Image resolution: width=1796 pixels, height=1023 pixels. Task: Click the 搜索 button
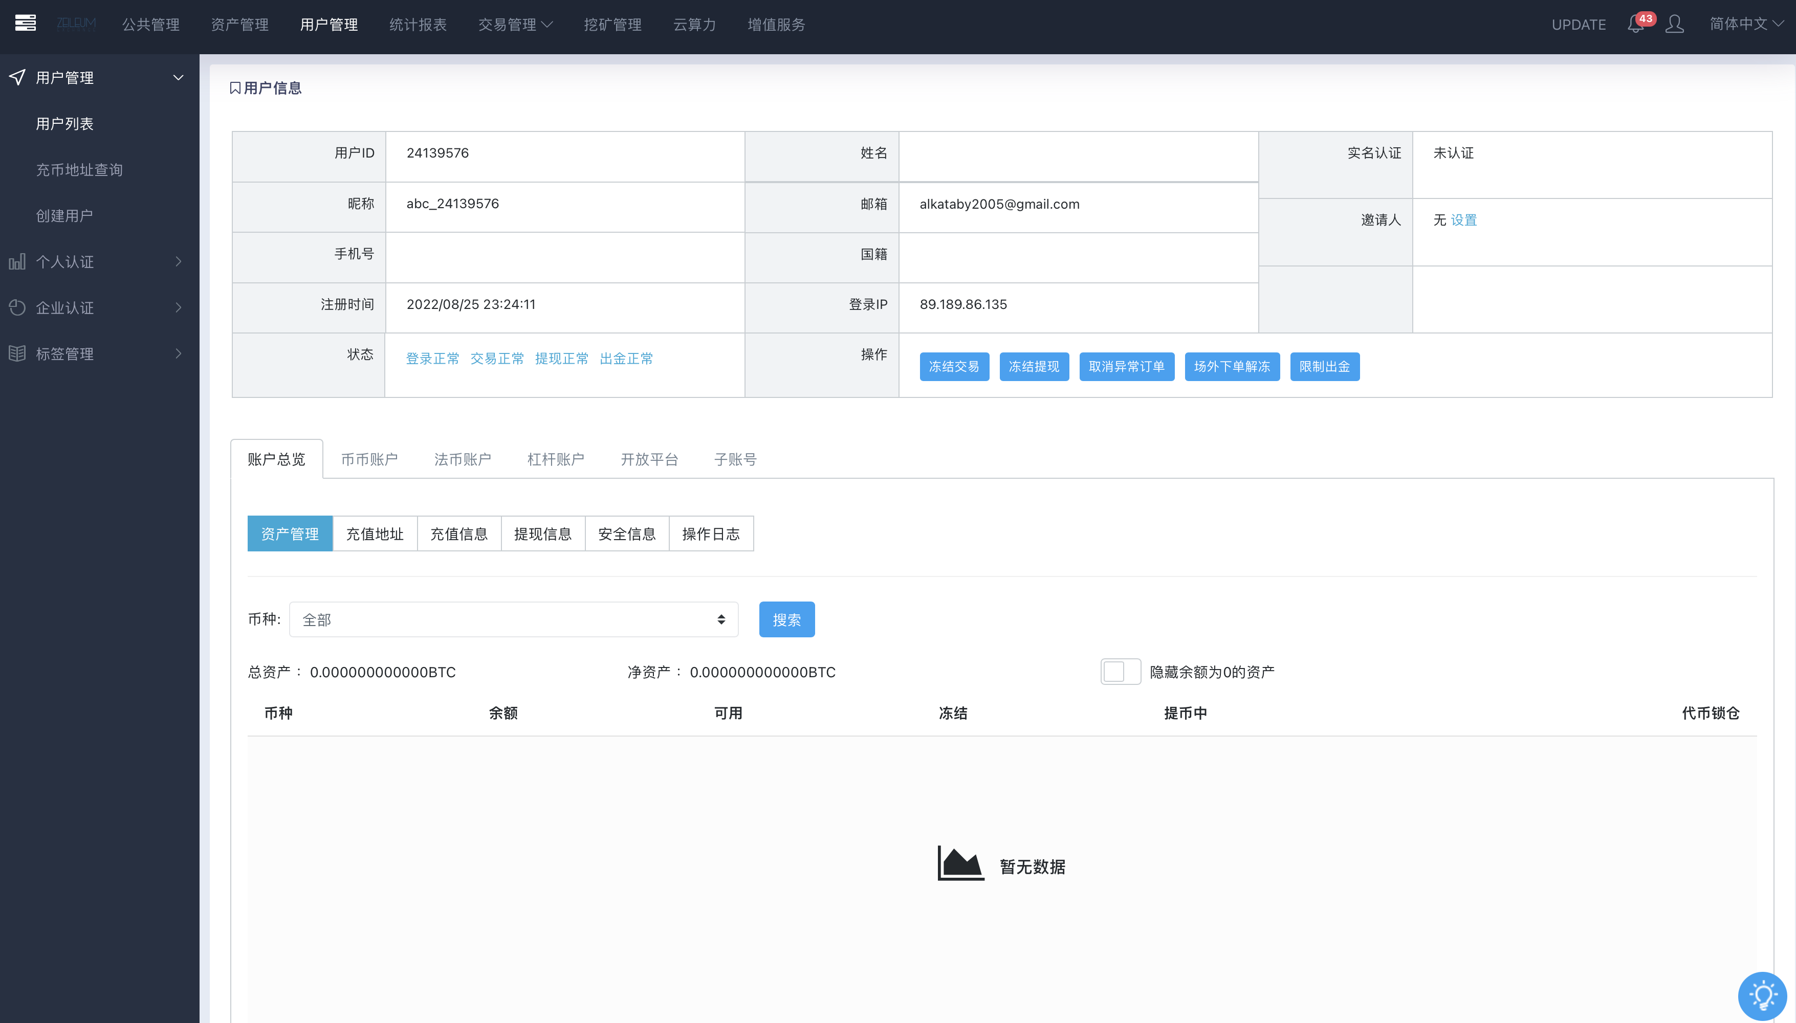pos(787,620)
